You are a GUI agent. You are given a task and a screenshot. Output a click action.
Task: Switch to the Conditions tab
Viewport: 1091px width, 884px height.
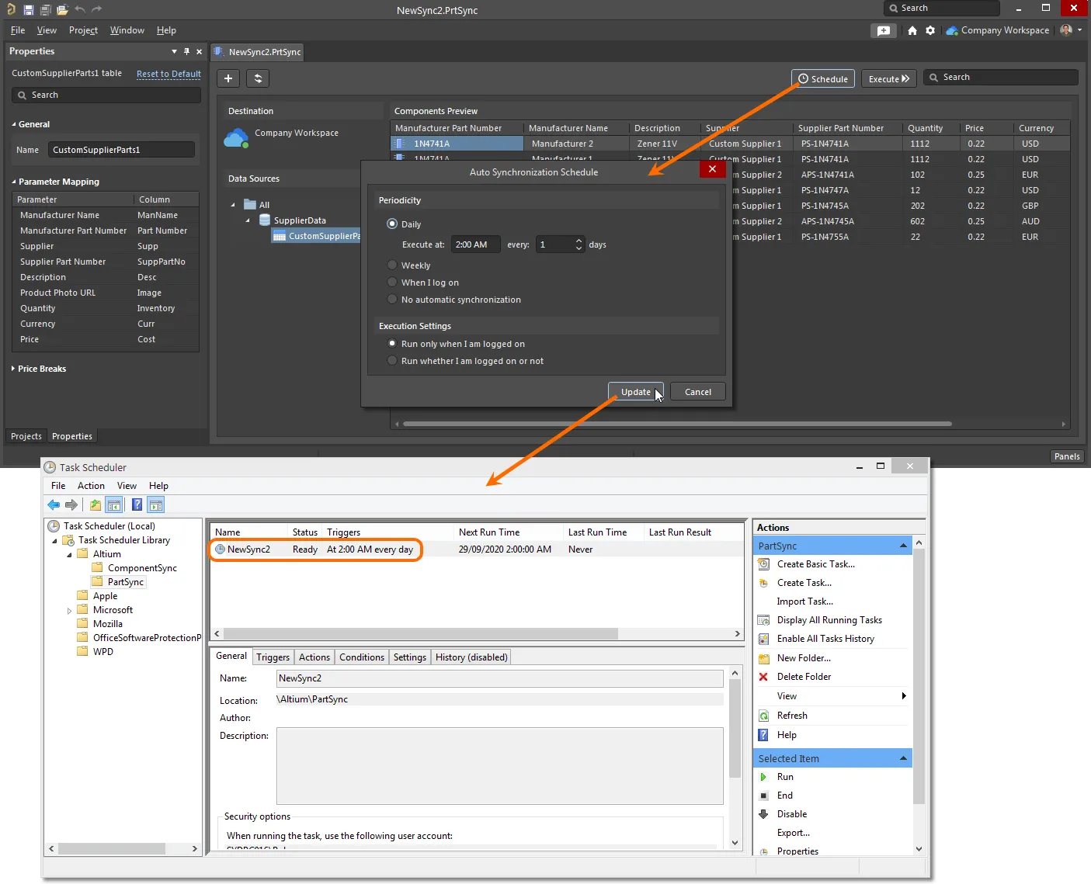[x=362, y=657]
